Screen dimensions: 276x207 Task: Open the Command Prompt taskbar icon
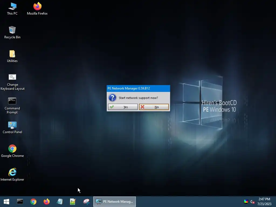coord(20,202)
